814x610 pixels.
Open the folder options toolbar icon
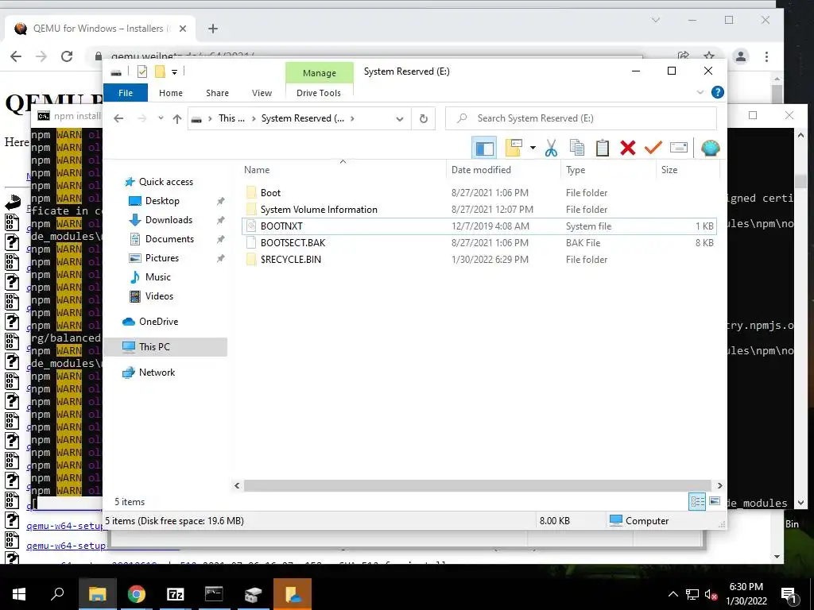514,149
